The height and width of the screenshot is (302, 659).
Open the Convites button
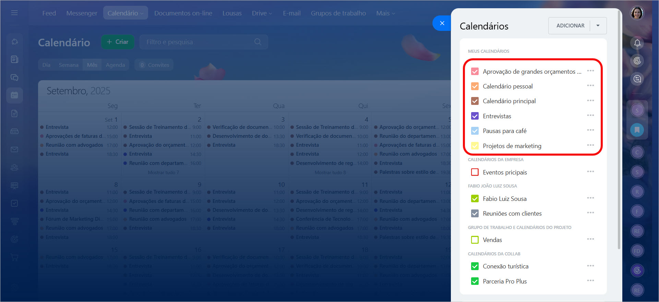pyautogui.click(x=154, y=65)
